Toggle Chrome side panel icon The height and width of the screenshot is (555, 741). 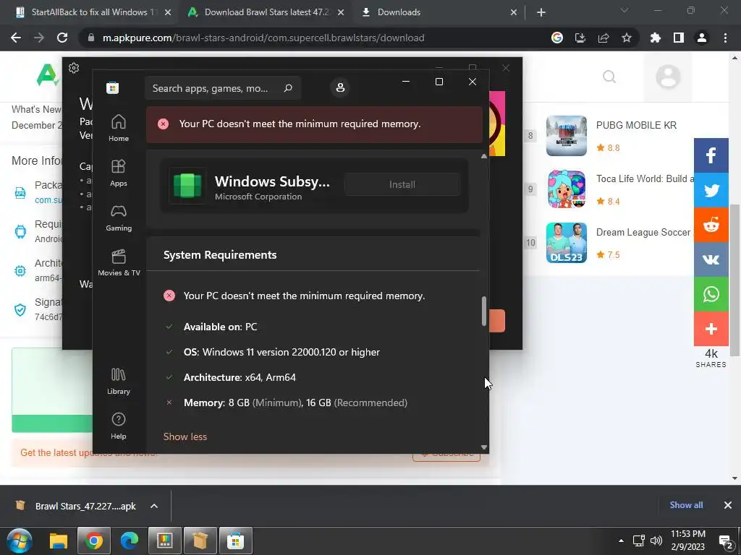[x=678, y=38]
